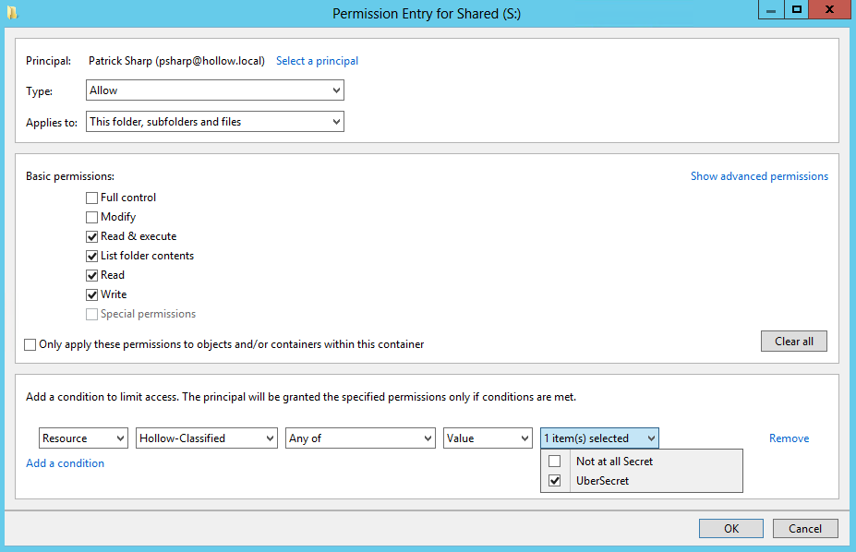Expand the 'Any of' operator dropdown
The image size is (856, 552).
coord(359,438)
